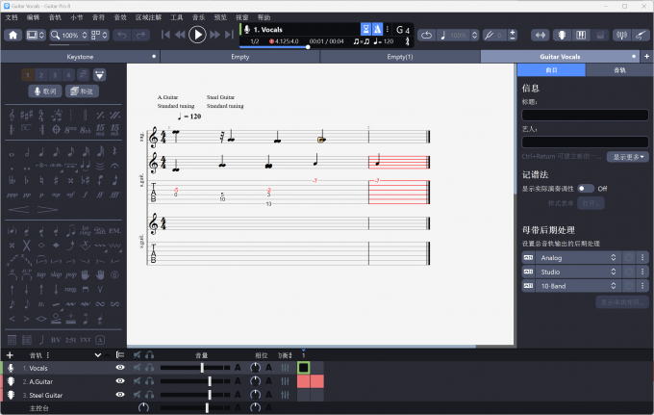Click the ppp dynamics marking icon
The image size is (654, 415).
pyautogui.click(x=12, y=194)
